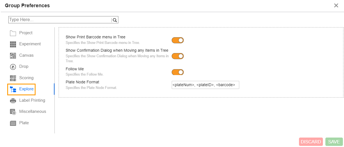Screen dimensions: 344x147
Task: Click the Plate Node Format text field
Action: pos(205,85)
